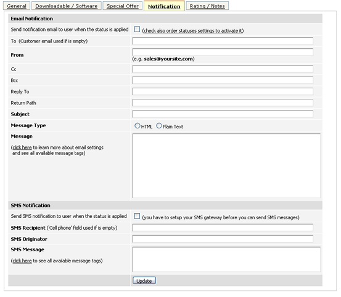Focus the SMS Originator field
Screen dimensions: 341x297
(x=223, y=239)
